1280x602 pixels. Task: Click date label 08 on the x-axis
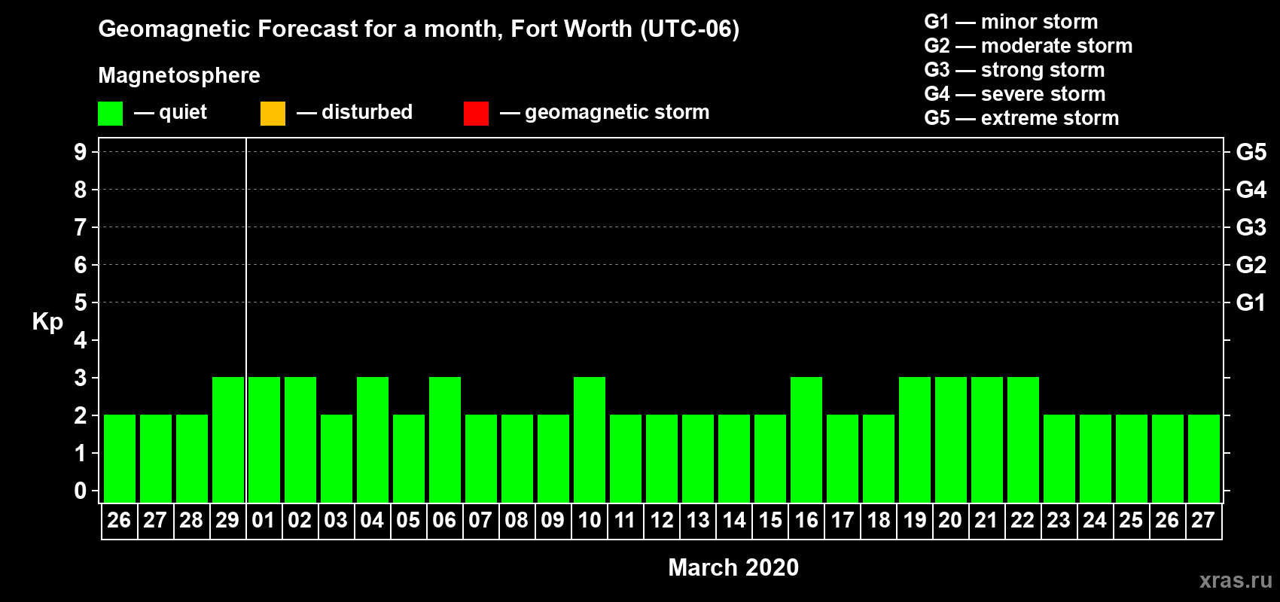tap(517, 521)
